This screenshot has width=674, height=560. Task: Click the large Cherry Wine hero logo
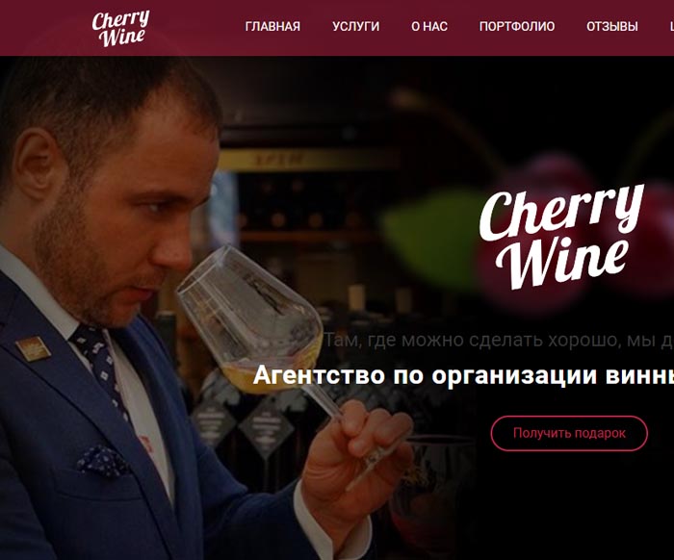tap(561, 237)
